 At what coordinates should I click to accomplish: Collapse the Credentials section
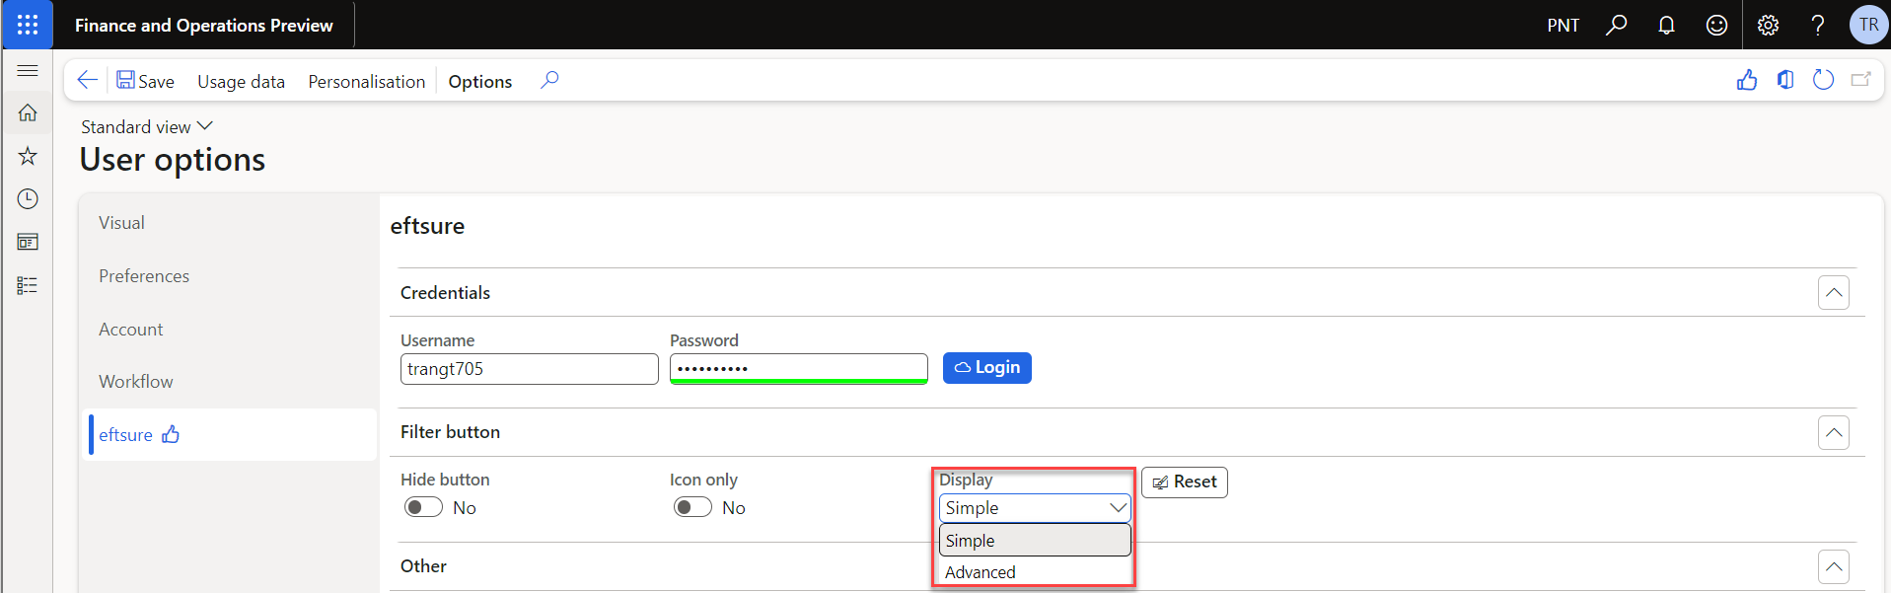[x=1834, y=292]
